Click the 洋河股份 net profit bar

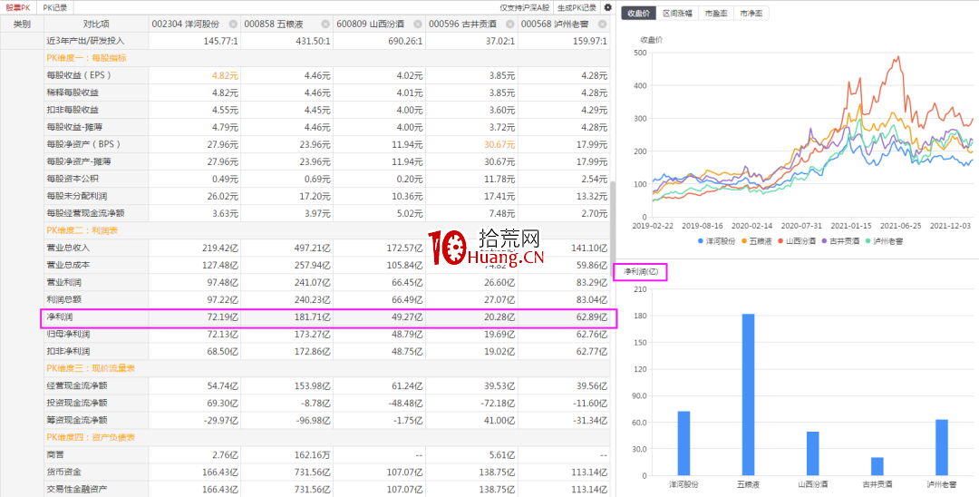tap(683, 443)
